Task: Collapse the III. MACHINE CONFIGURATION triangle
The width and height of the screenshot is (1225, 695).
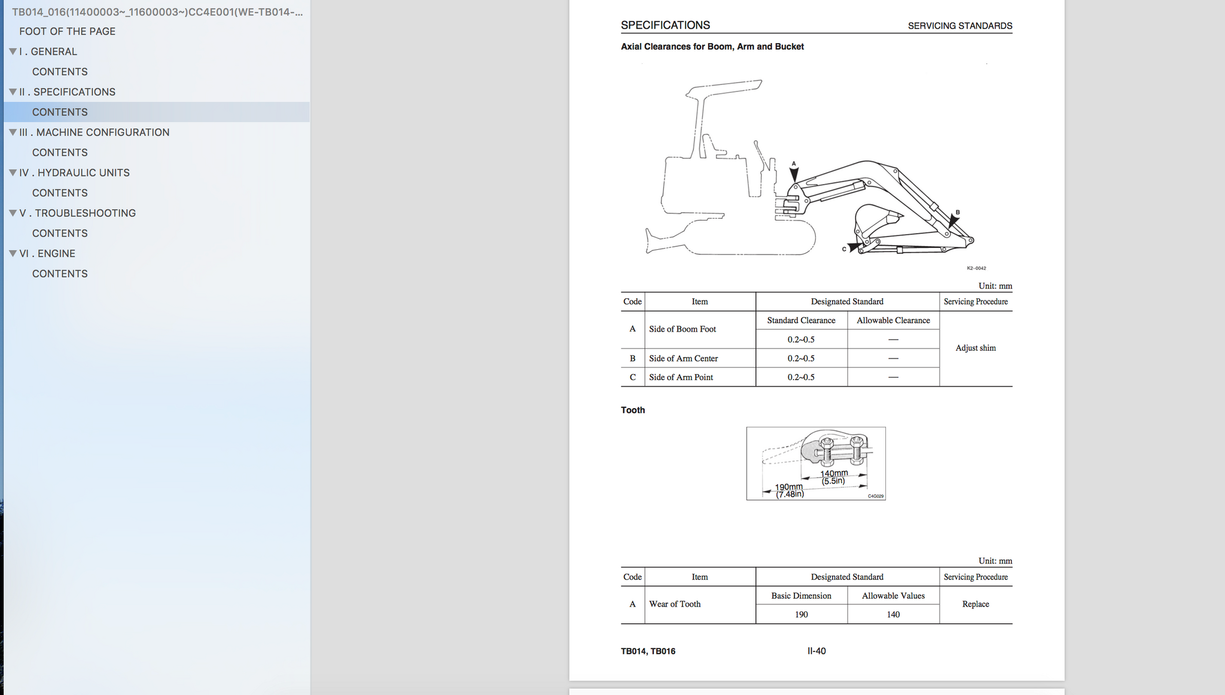Action: coord(13,132)
